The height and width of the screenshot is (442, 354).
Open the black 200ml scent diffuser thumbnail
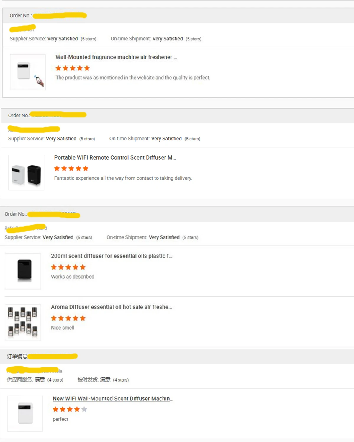(23, 271)
